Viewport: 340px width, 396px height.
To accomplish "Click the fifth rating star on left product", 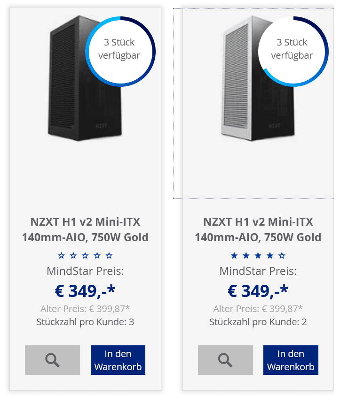I will pos(109,256).
